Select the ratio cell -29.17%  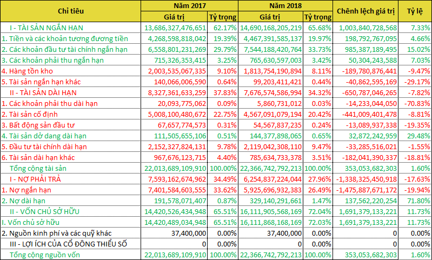(417, 82)
